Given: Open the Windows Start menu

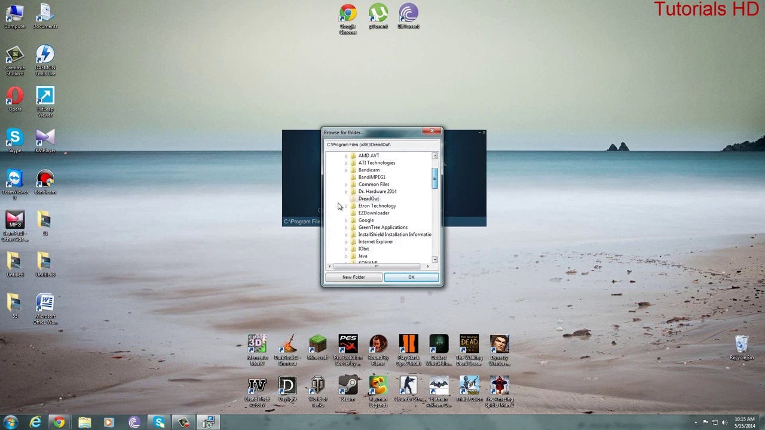Looking at the screenshot, I should (10, 423).
